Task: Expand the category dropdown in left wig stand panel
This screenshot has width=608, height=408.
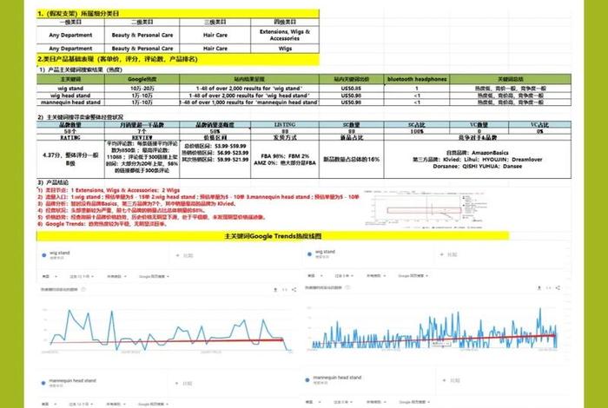Action: click(x=116, y=274)
